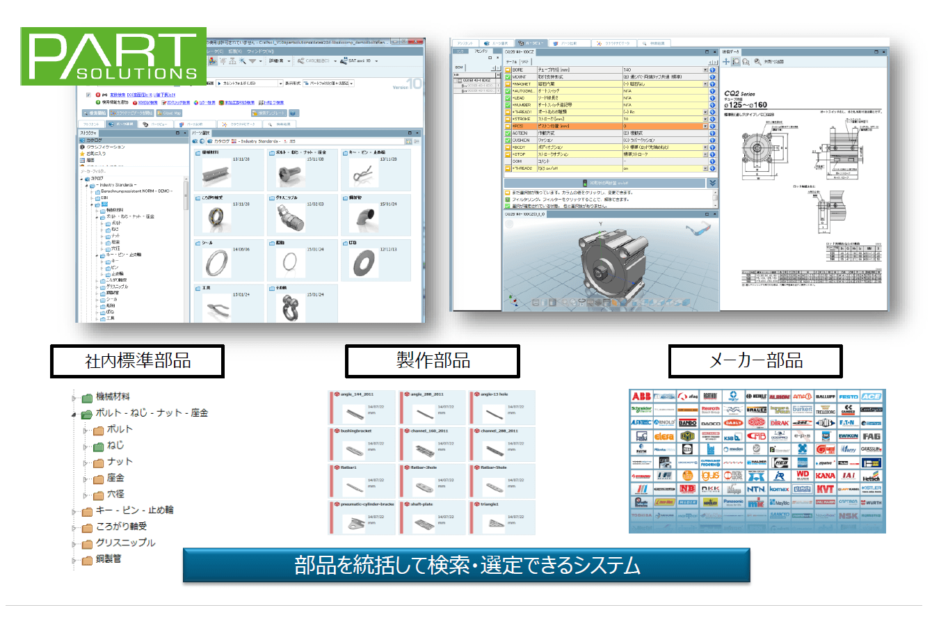
Task: Open the 表示形式 display format dropdown
Action: click(329, 83)
